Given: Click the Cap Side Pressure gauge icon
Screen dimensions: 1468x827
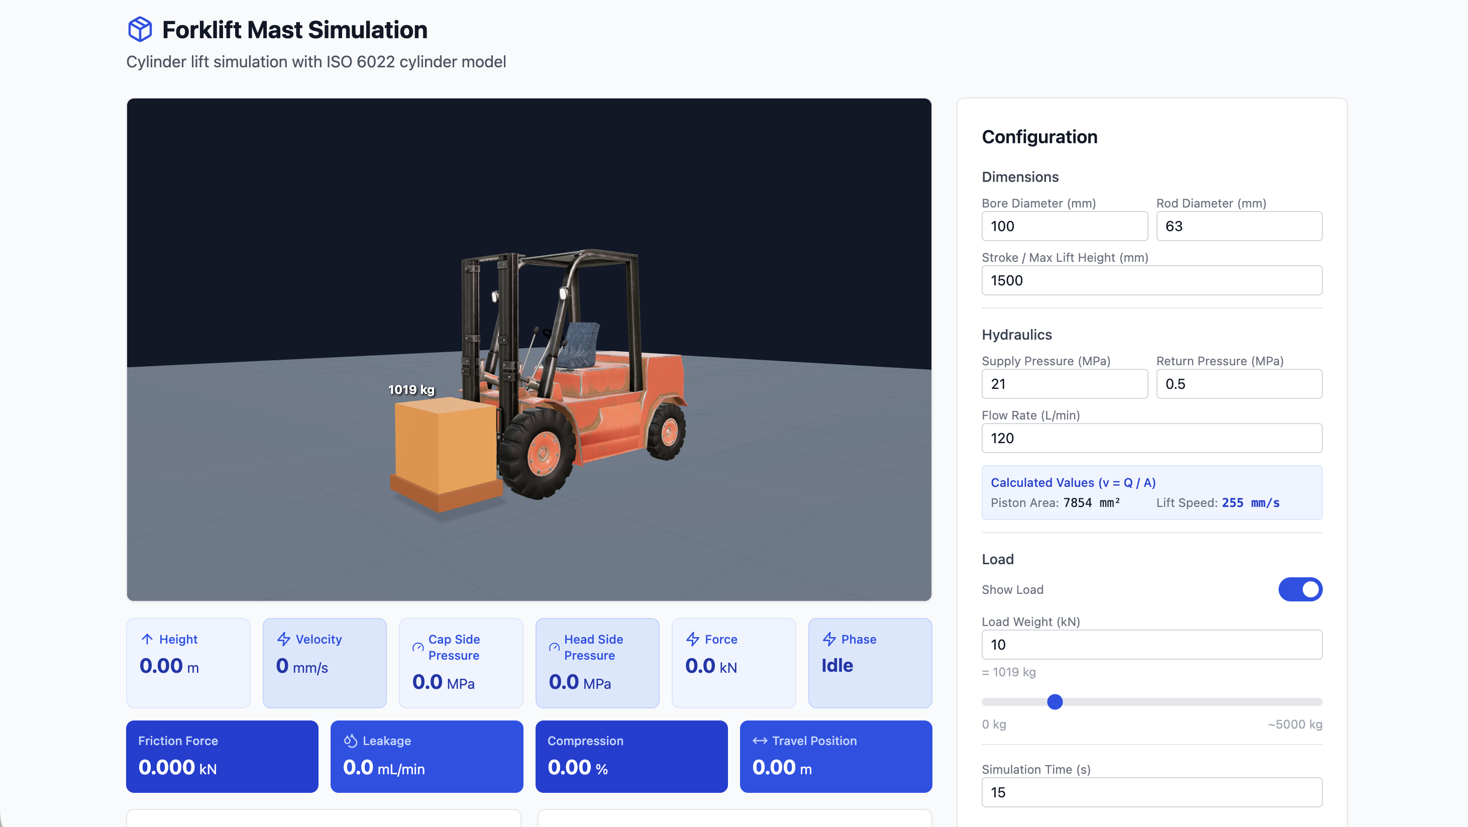Looking at the screenshot, I should pyautogui.click(x=417, y=647).
